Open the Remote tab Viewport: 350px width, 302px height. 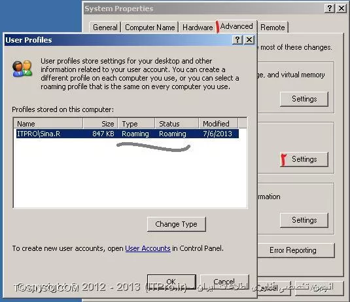[x=273, y=28]
